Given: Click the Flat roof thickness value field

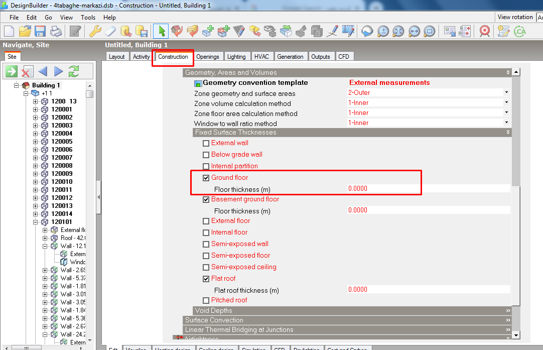Looking at the screenshot, I should point(429,289).
